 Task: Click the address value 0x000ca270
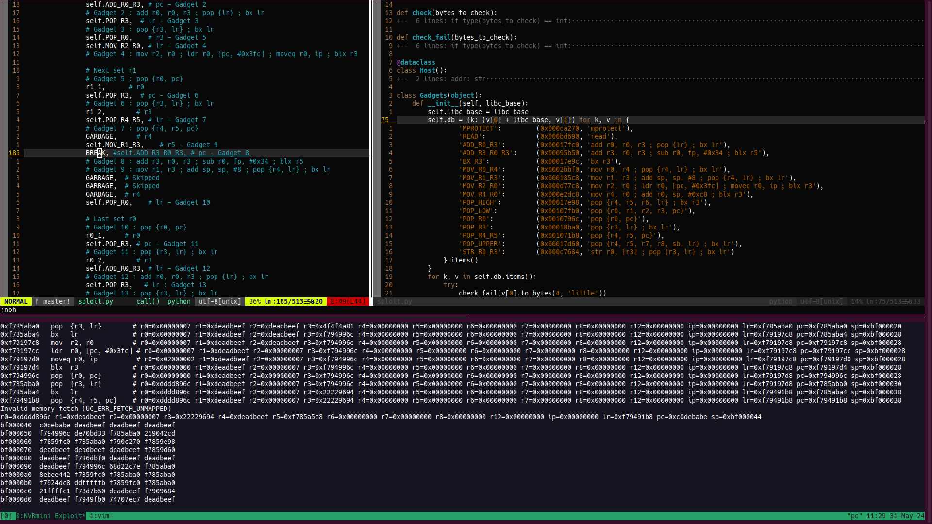click(x=560, y=128)
